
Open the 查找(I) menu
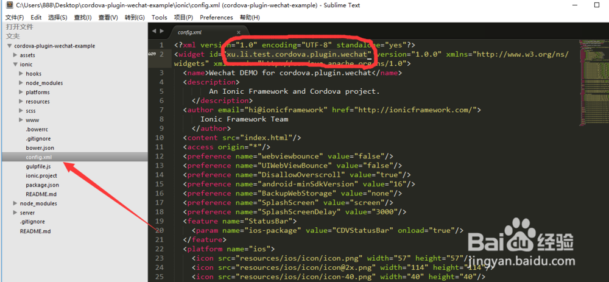pos(83,18)
